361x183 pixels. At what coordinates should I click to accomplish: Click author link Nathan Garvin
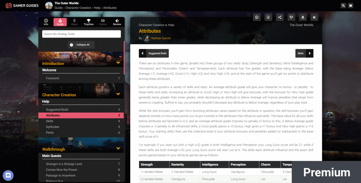pyautogui.click(x=161, y=38)
